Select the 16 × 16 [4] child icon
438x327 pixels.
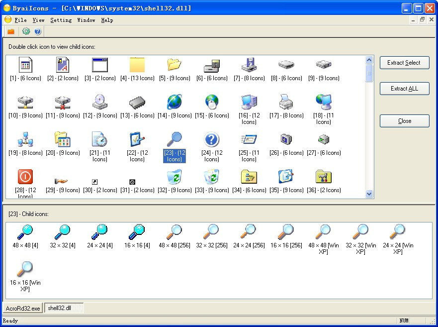point(137,232)
